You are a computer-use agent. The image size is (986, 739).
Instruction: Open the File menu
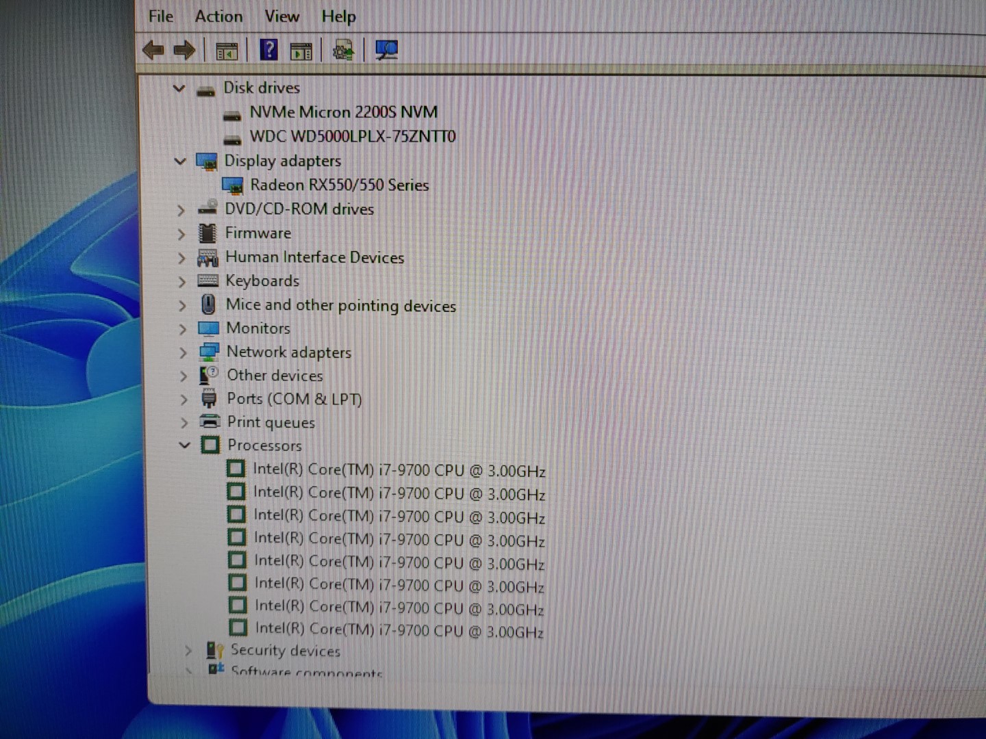pyautogui.click(x=161, y=16)
